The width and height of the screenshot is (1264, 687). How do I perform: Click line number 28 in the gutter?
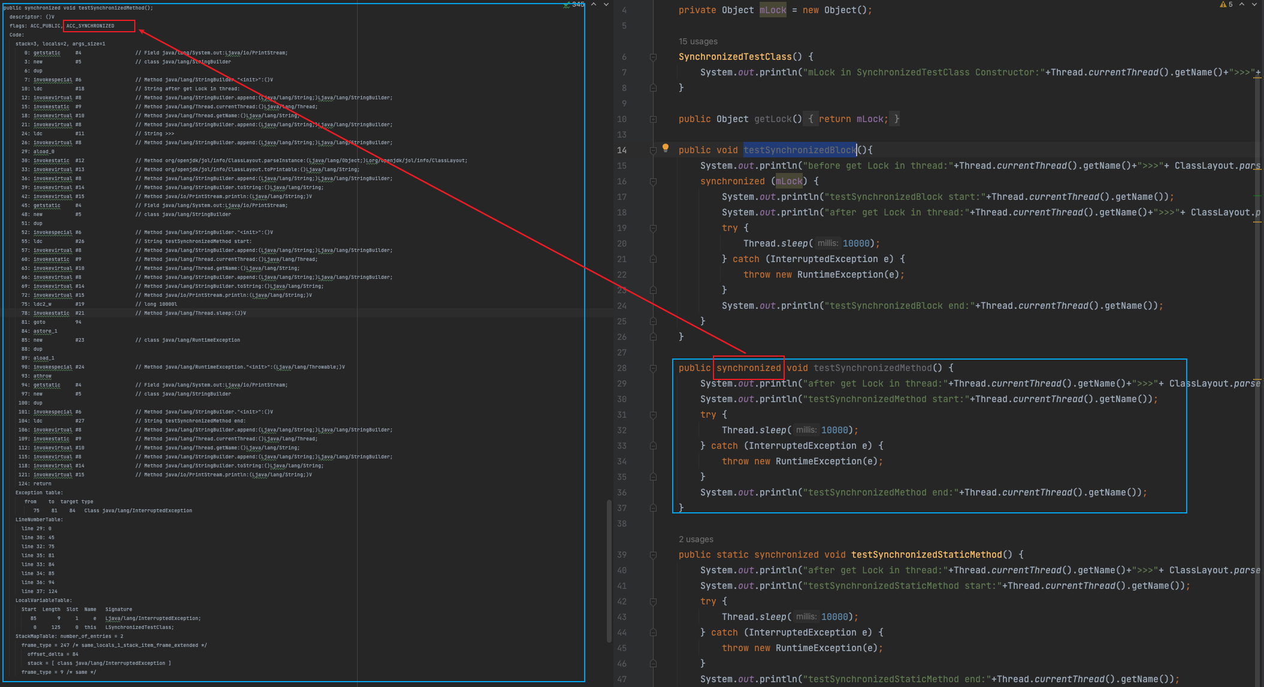point(622,368)
